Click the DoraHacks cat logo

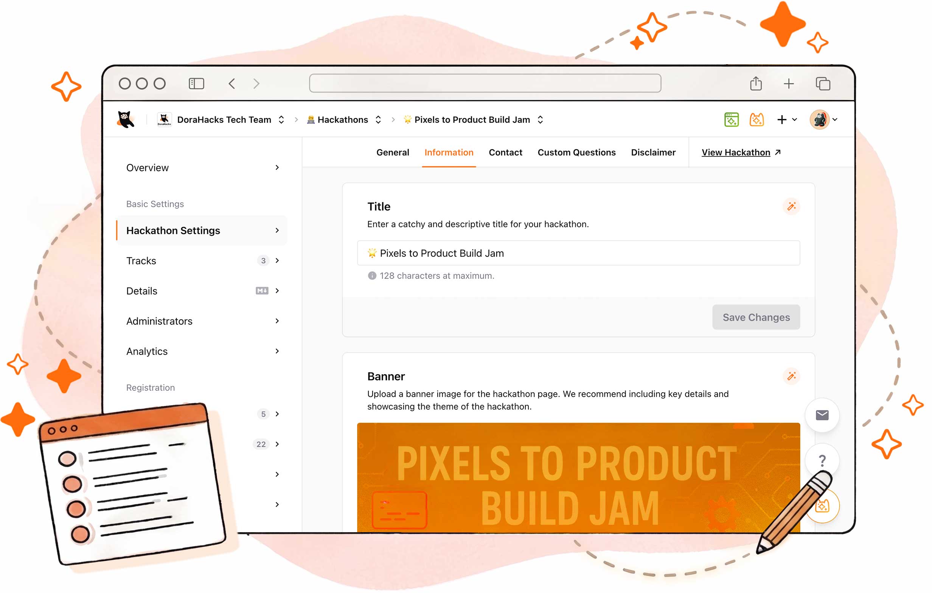pos(126,120)
